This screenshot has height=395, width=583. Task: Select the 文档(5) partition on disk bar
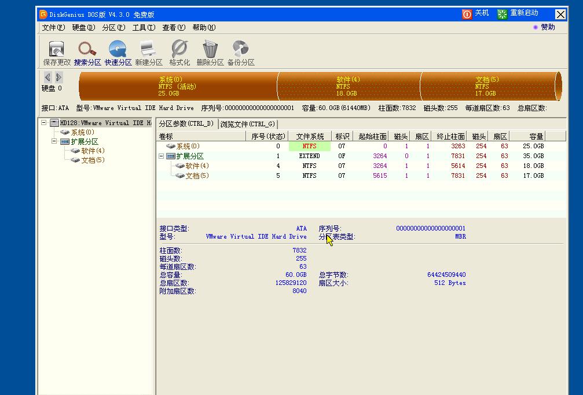pos(488,86)
